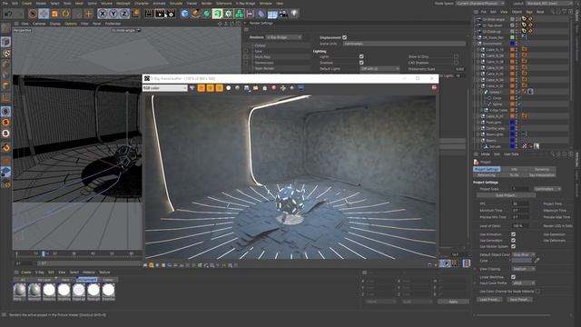Viewport: 581px width, 327px height.
Task: Toggle the Linear Workflow checkbox
Action: pos(513,277)
